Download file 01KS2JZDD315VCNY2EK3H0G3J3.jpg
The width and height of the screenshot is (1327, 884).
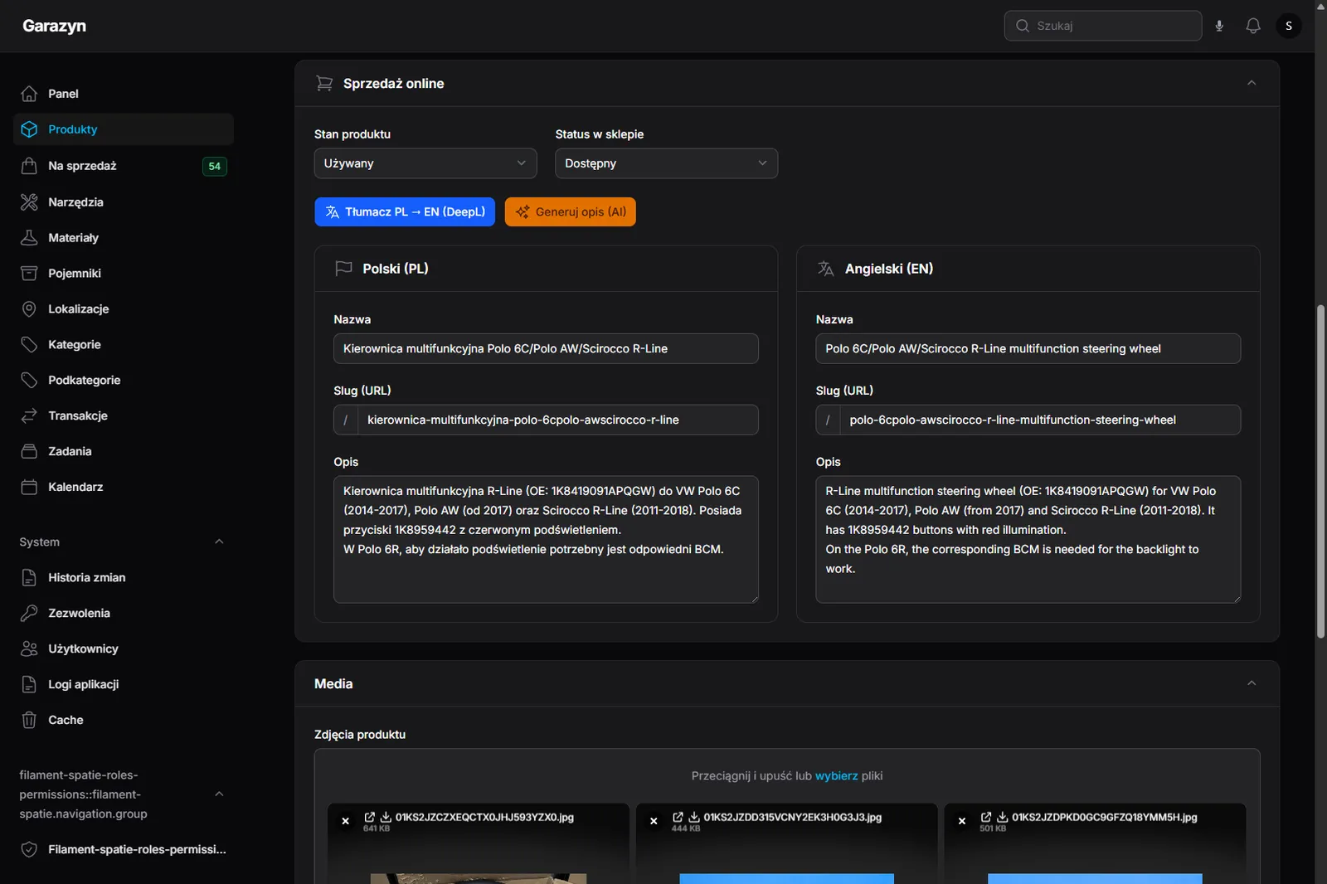(x=694, y=818)
